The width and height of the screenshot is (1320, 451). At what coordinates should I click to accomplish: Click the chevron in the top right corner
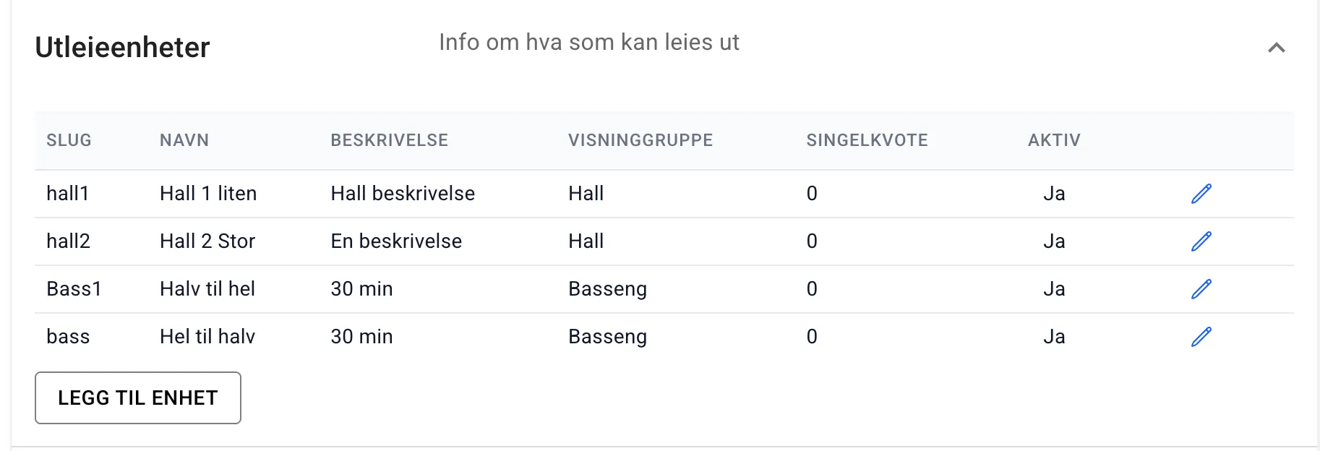1278,48
